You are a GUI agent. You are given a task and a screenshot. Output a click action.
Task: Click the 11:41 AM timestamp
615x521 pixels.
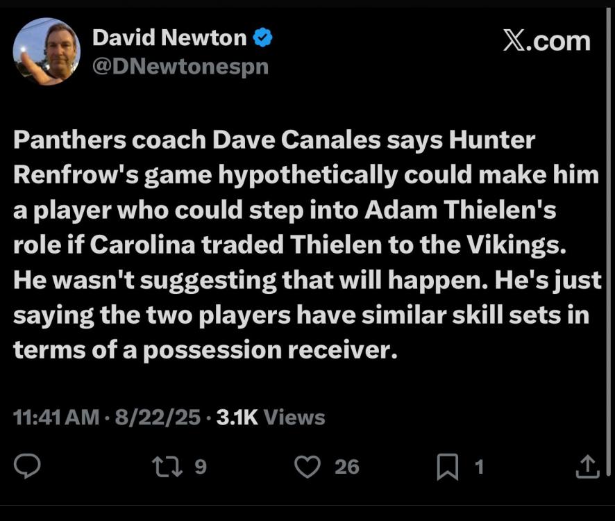pos(56,417)
